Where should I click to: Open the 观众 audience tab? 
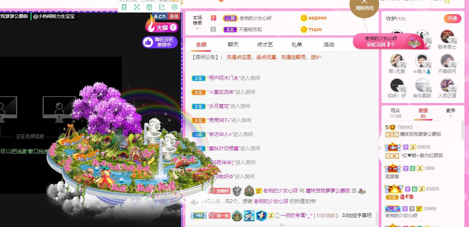pos(396,113)
